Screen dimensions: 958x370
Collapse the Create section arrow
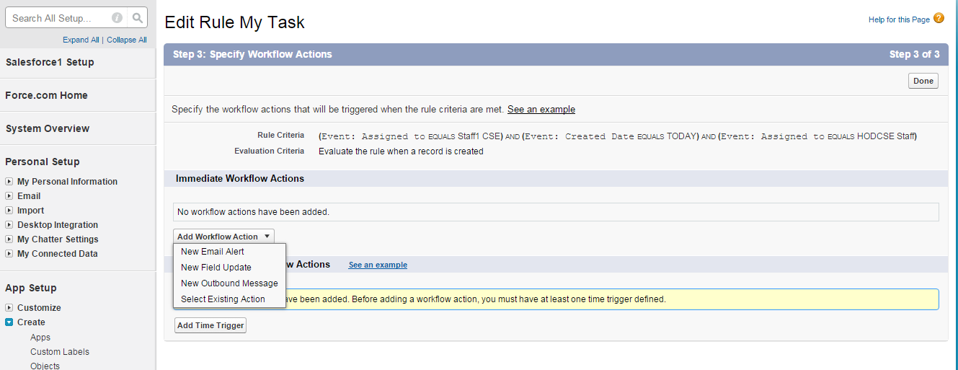click(x=9, y=322)
